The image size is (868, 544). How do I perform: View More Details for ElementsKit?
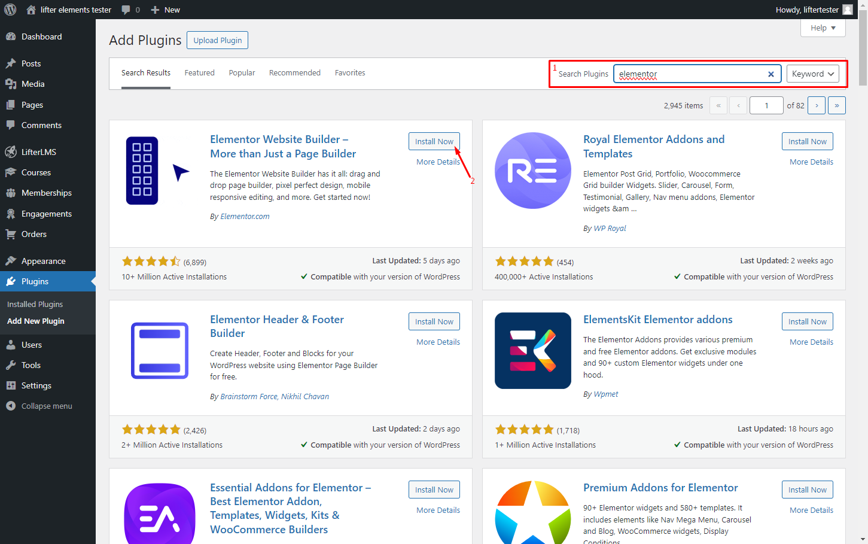click(812, 342)
